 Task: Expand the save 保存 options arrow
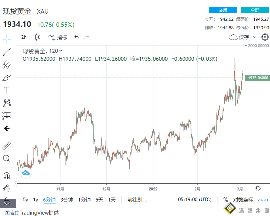[x=254, y=37]
